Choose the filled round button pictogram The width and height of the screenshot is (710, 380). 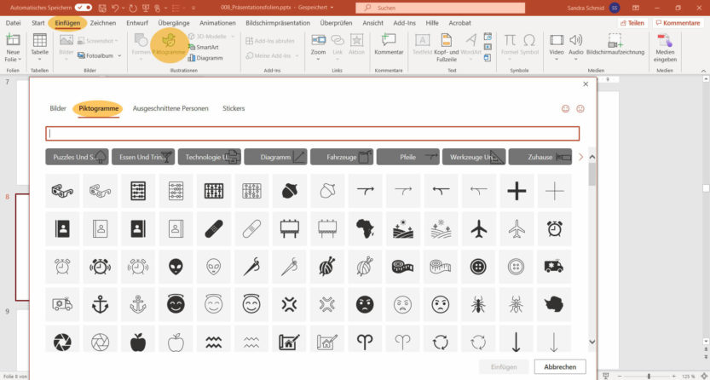pos(479,267)
